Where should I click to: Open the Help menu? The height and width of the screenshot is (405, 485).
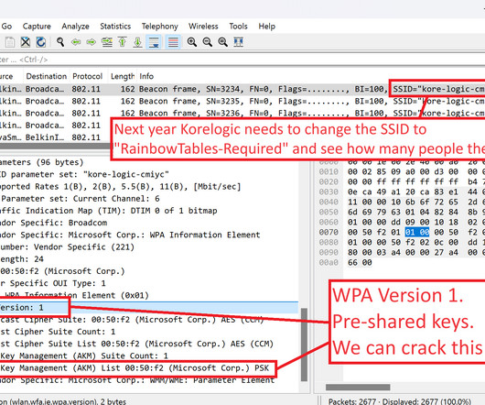click(266, 27)
